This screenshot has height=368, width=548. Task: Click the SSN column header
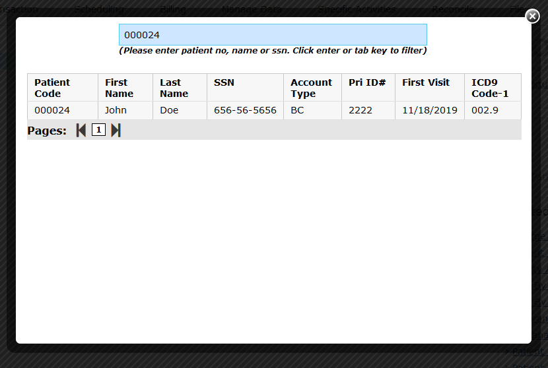224,82
